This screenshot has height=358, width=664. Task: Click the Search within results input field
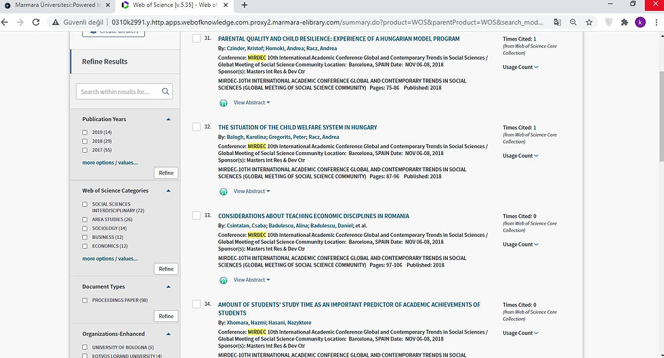[x=119, y=91]
